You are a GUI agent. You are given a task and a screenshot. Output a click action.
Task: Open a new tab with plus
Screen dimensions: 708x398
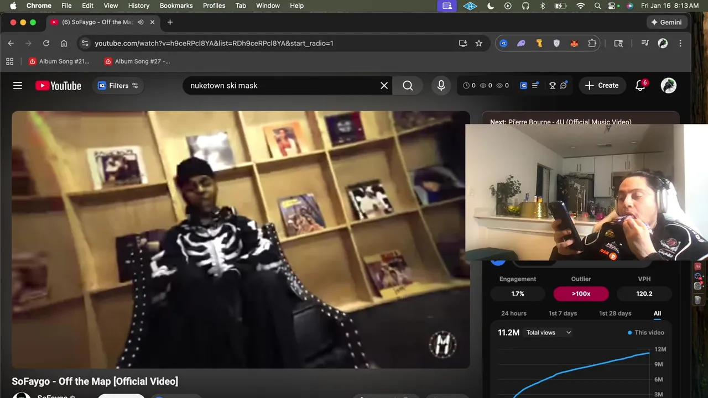pos(170,22)
